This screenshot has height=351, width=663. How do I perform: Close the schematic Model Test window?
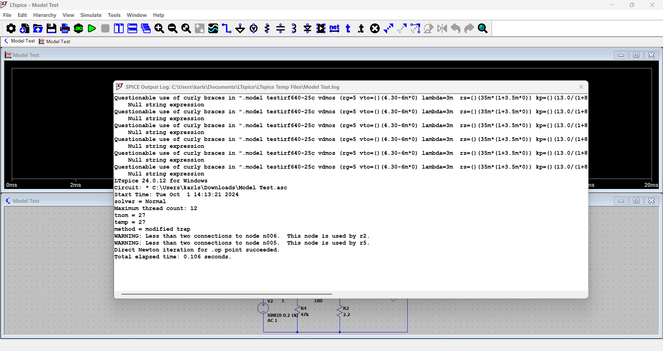point(652,201)
